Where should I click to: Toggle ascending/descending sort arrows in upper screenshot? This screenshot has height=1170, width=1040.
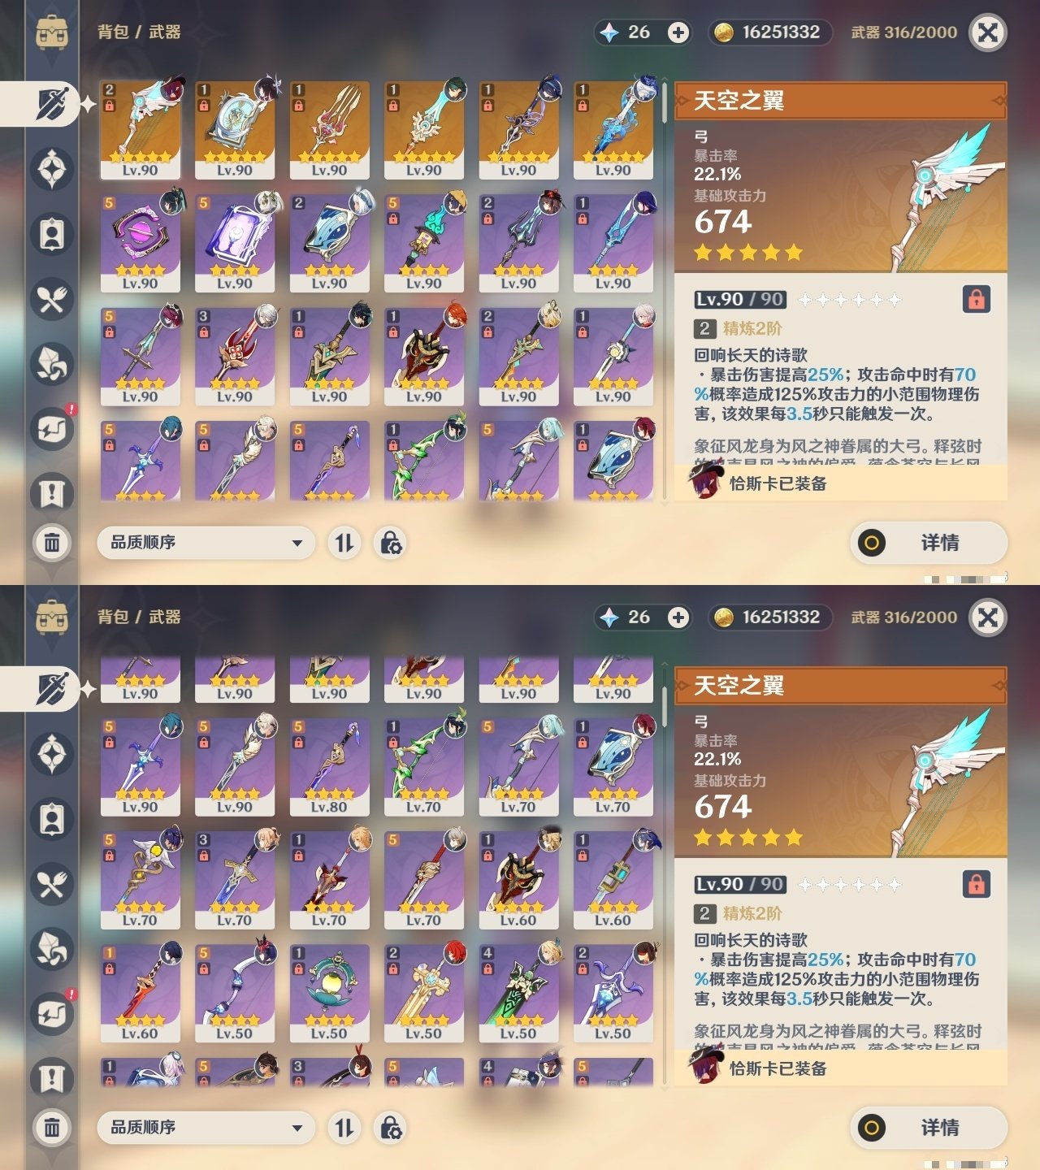(x=344, y=543)
